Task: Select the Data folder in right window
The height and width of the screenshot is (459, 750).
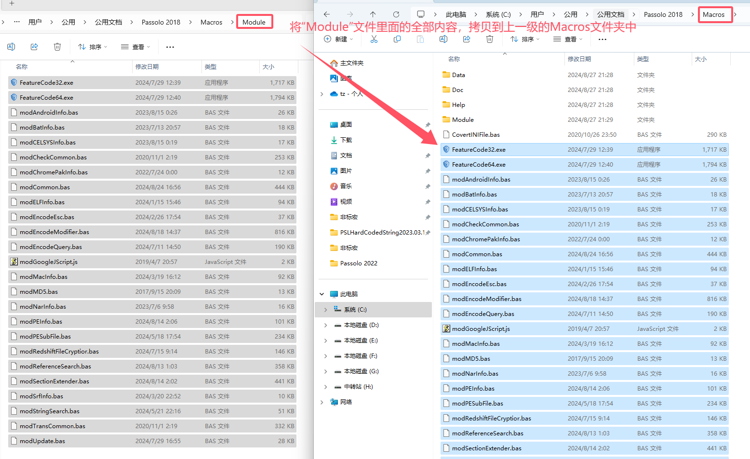Action: click(x=584, y=75)
